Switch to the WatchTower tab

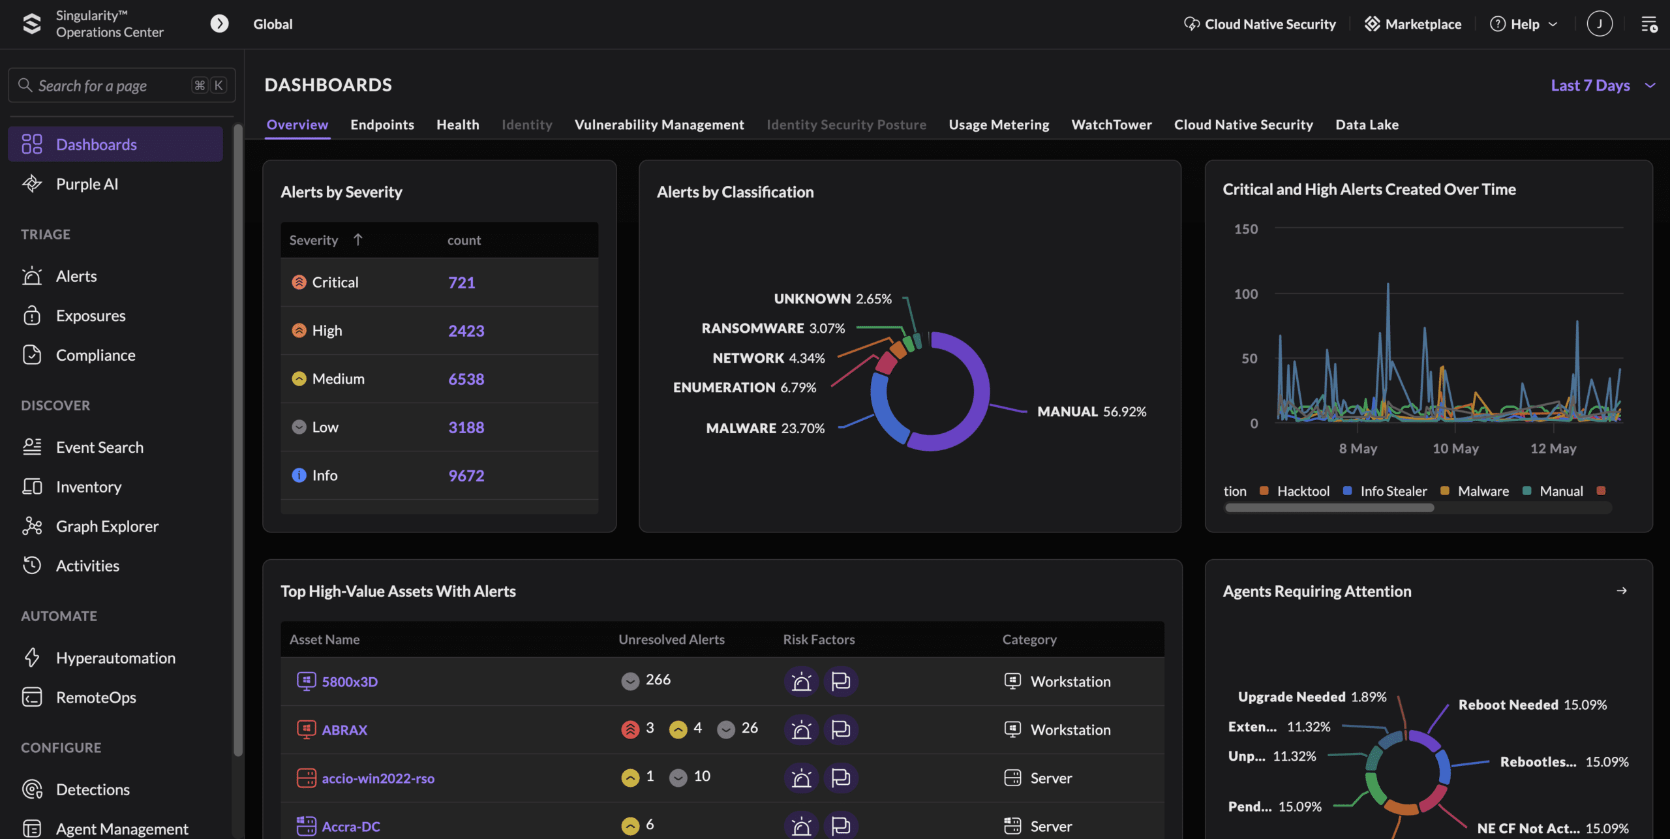click(x=1112, y=125)
